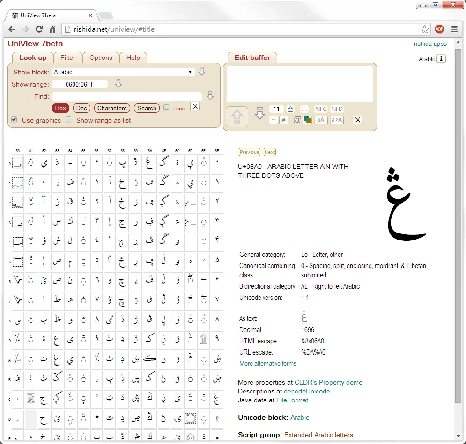Click the NFC normalization button
This screenshot has width=466, height=444.
coord(321,109)
